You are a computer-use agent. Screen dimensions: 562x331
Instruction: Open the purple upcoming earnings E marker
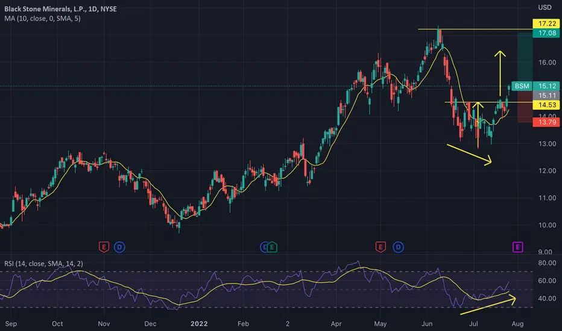pos(517,247)
